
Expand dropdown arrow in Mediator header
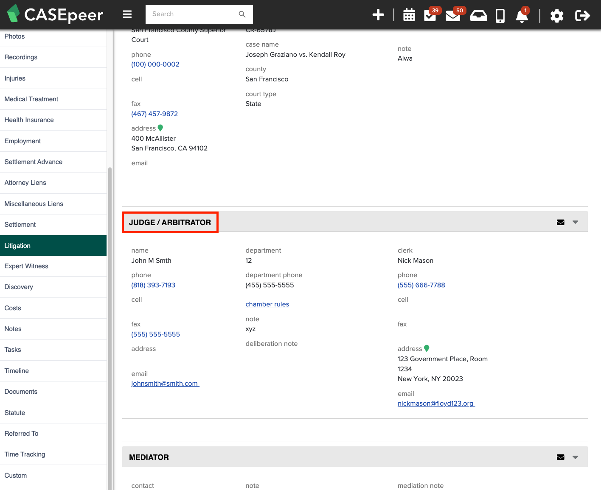576,457
